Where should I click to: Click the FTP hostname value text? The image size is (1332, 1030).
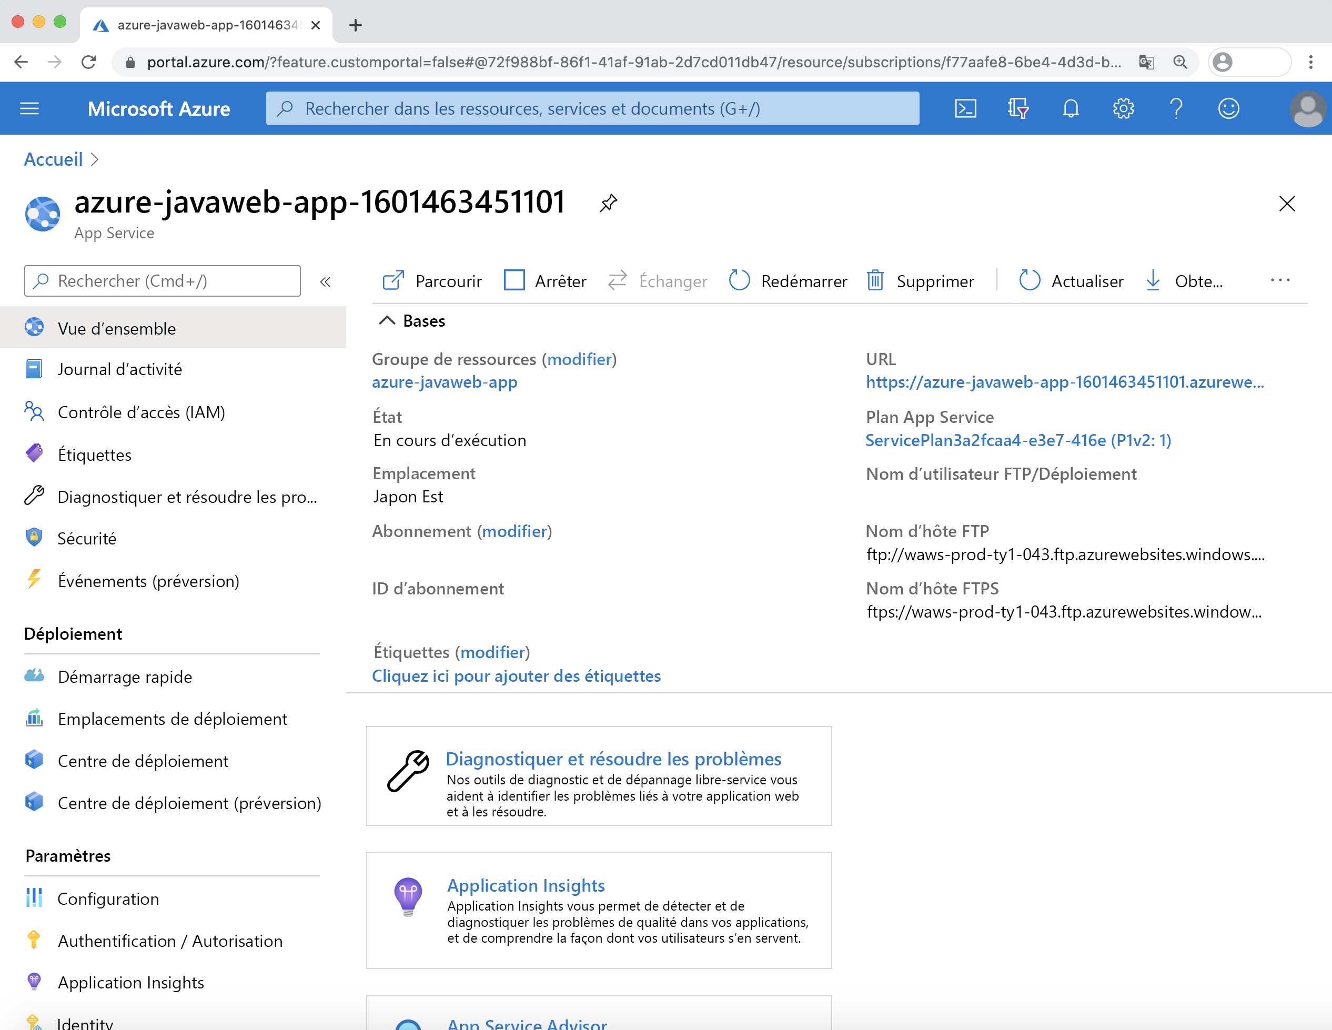(1065, 554)
